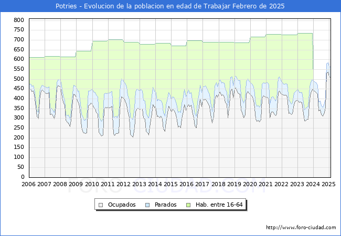Click the 'Parados' legend label
341x236 pixels.
coord(165,205)
